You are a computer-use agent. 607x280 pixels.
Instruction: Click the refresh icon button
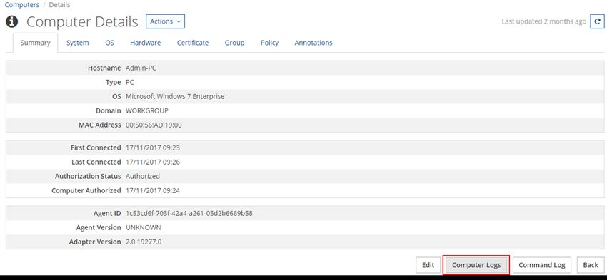pos(596,21)
